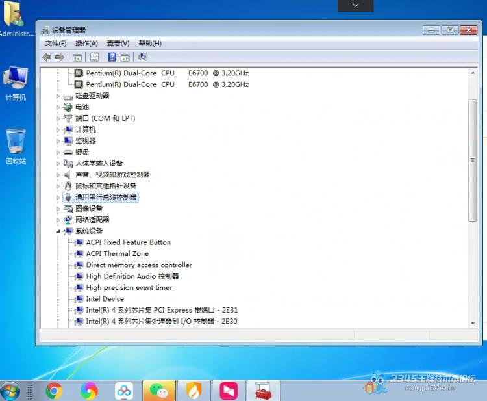This screenshot has width=487, height=401.
Task: Open the red toolbox taskbar app
Action: [263, 391]
